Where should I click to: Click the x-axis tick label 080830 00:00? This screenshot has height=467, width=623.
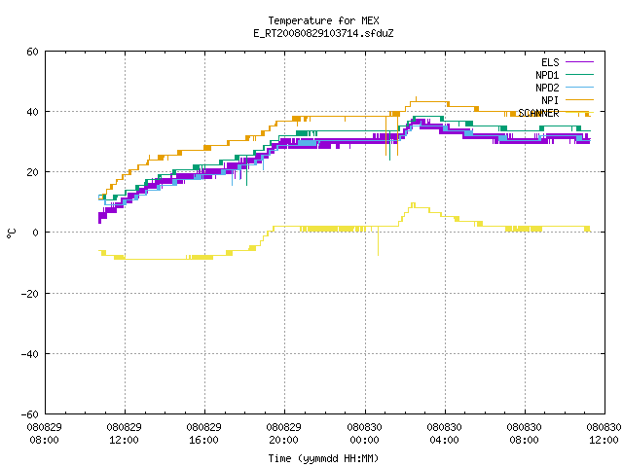click(x=365, y=434)
